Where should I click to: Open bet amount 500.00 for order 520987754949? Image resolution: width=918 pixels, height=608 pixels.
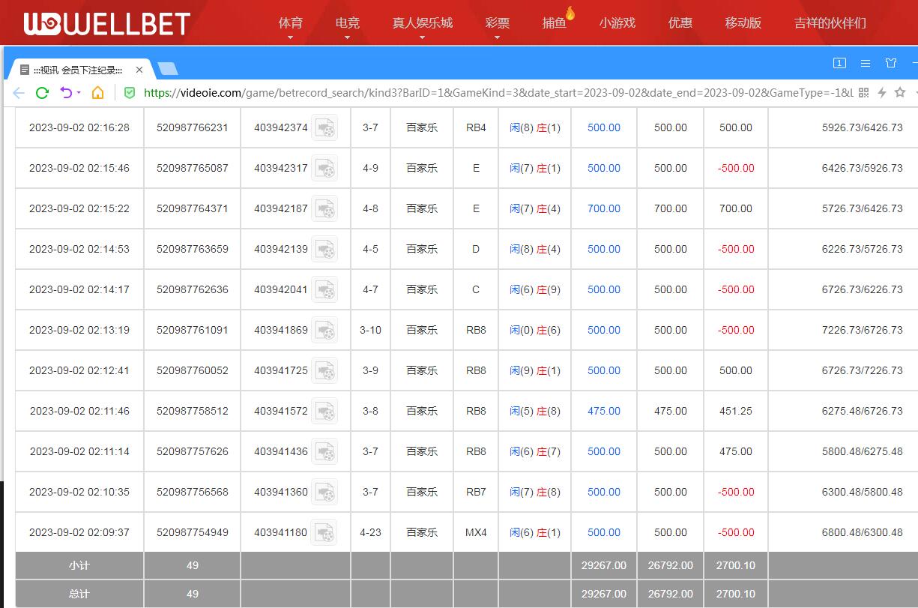tap(604, 532)
